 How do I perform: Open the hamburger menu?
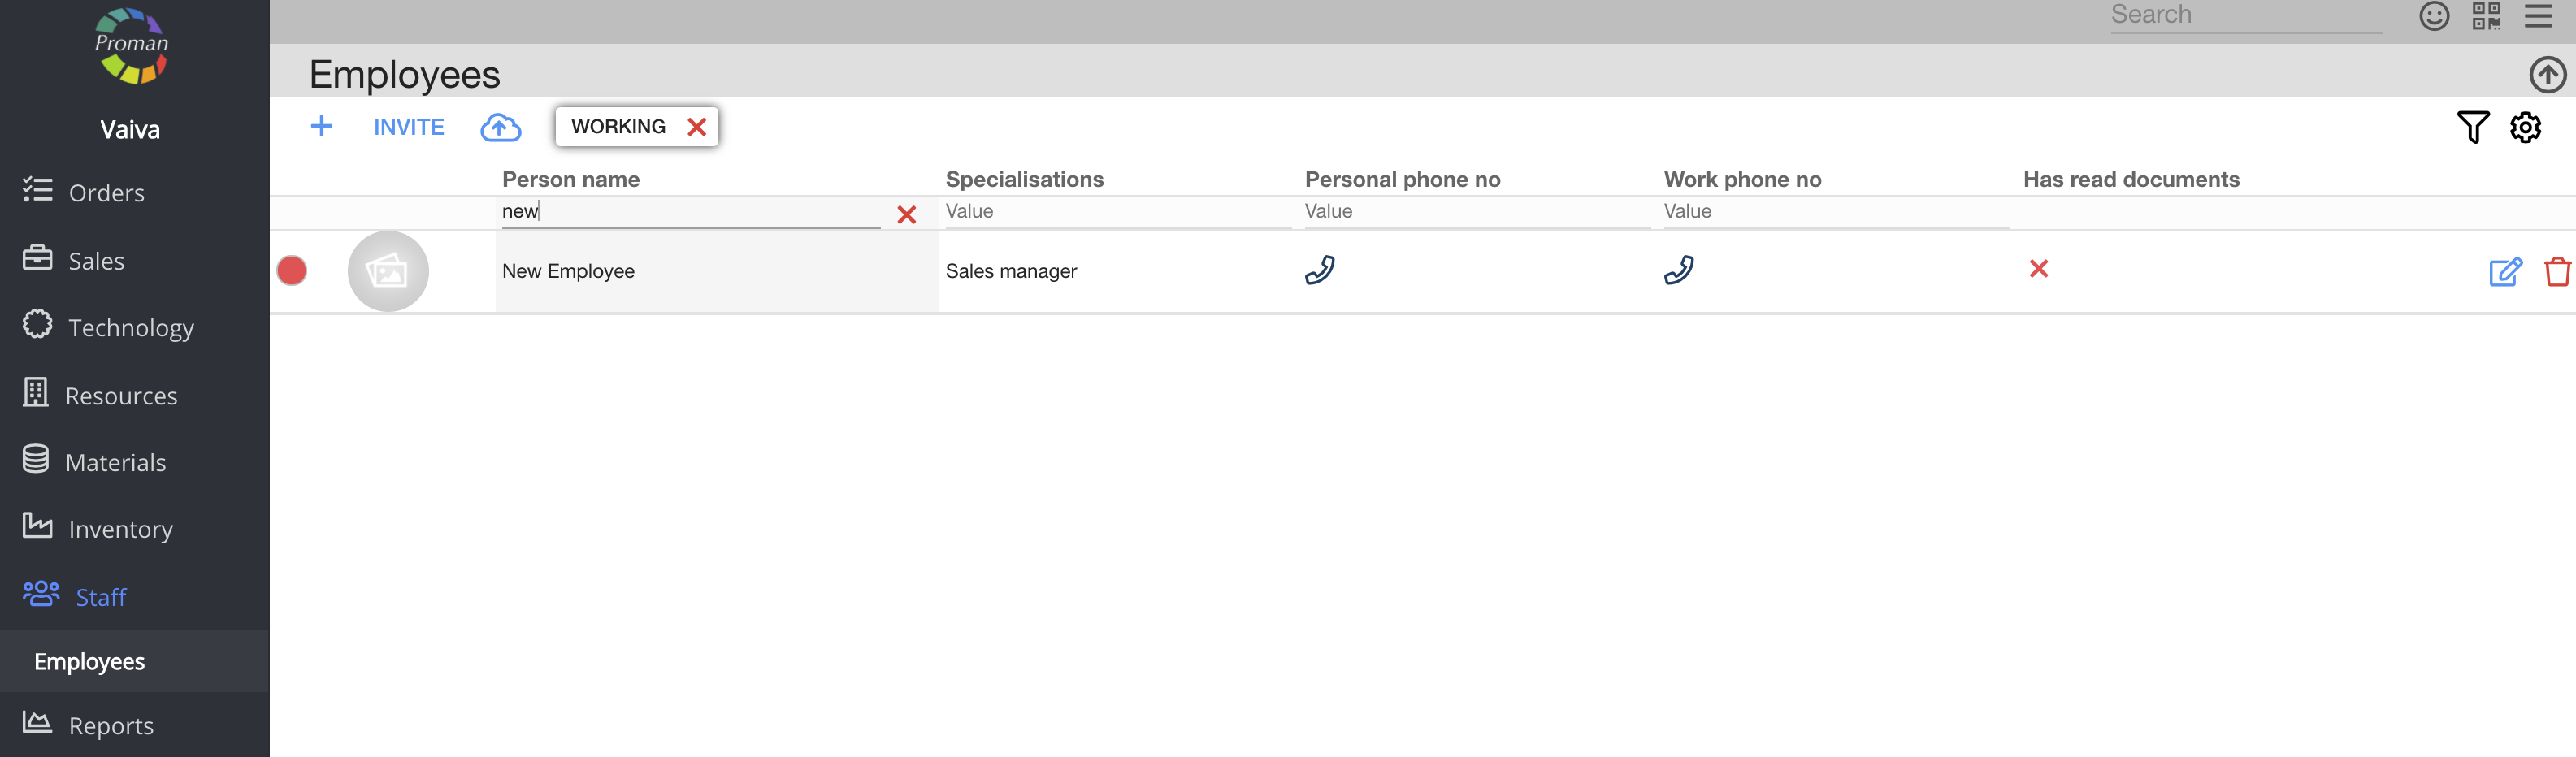click(2538, 16)
